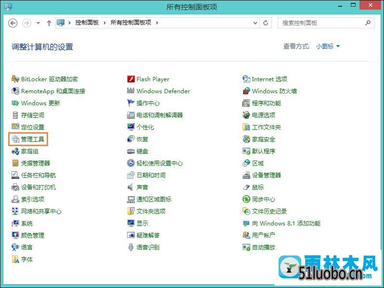Click the window system icon in title bar
Viewport: 384px width, 288px height.
pyautogui.click(x=8, y=7)
